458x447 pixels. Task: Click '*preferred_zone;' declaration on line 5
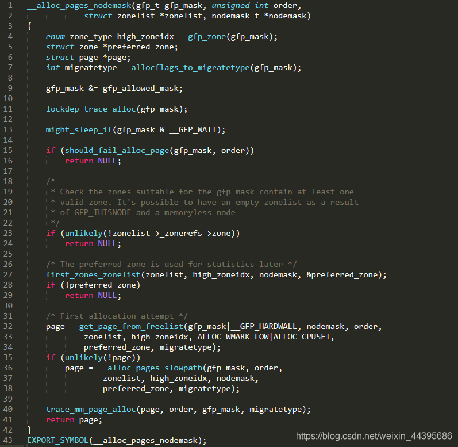pyautogui.click(x=140, y=47)
